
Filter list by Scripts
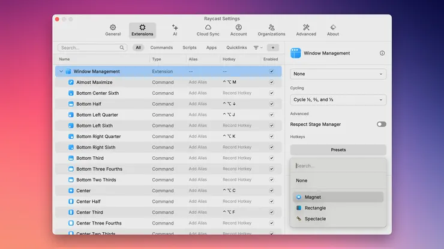pos(190,48)
